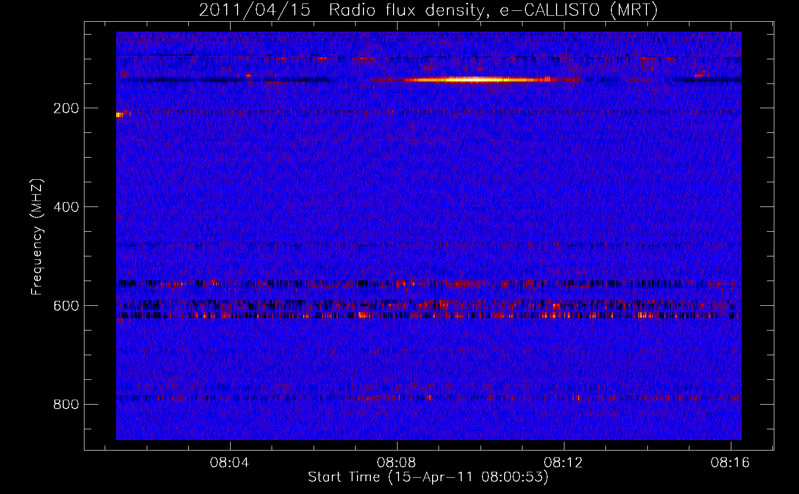Select the 200 frequency tick label
The image size is (799, 494).
[66, 108]
